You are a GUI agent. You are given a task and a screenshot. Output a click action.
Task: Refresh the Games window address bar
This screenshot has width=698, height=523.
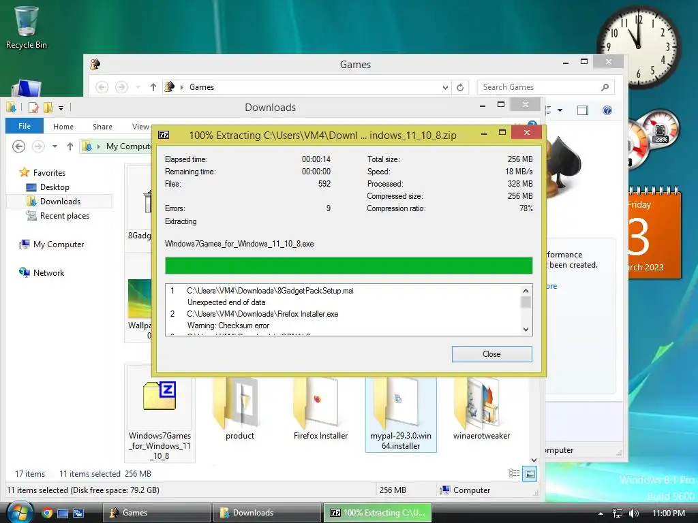tap(460, 87)
